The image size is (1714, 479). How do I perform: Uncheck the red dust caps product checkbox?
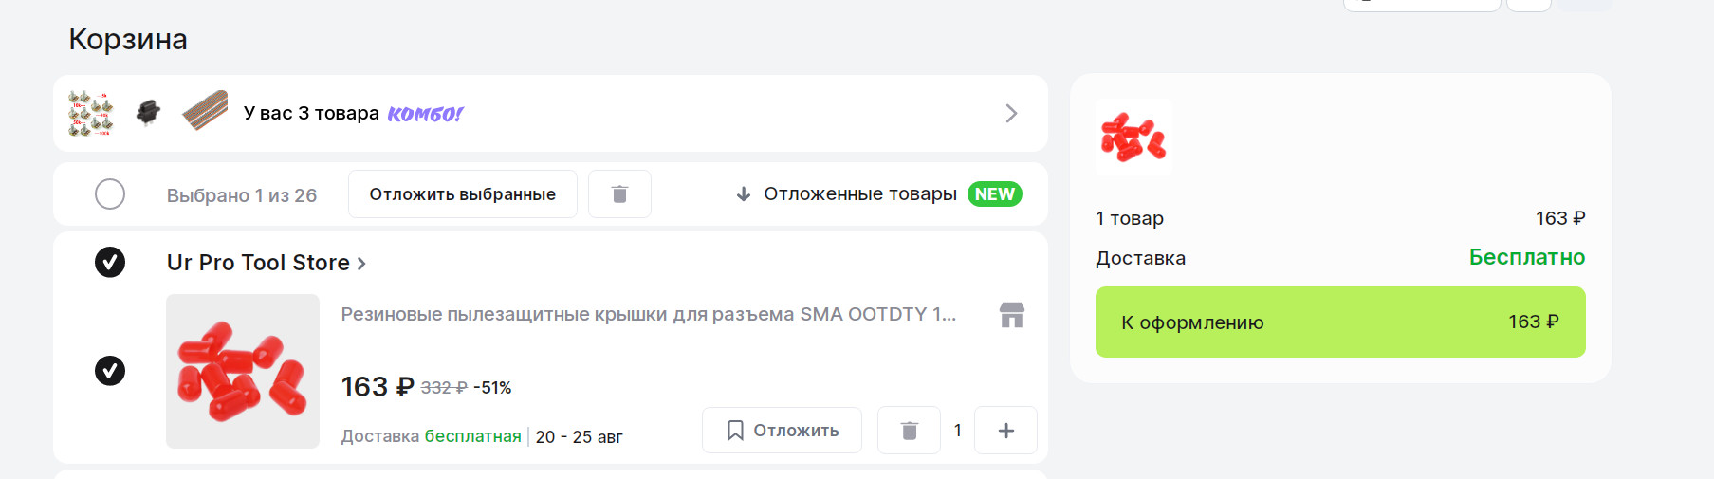point(110,371)
